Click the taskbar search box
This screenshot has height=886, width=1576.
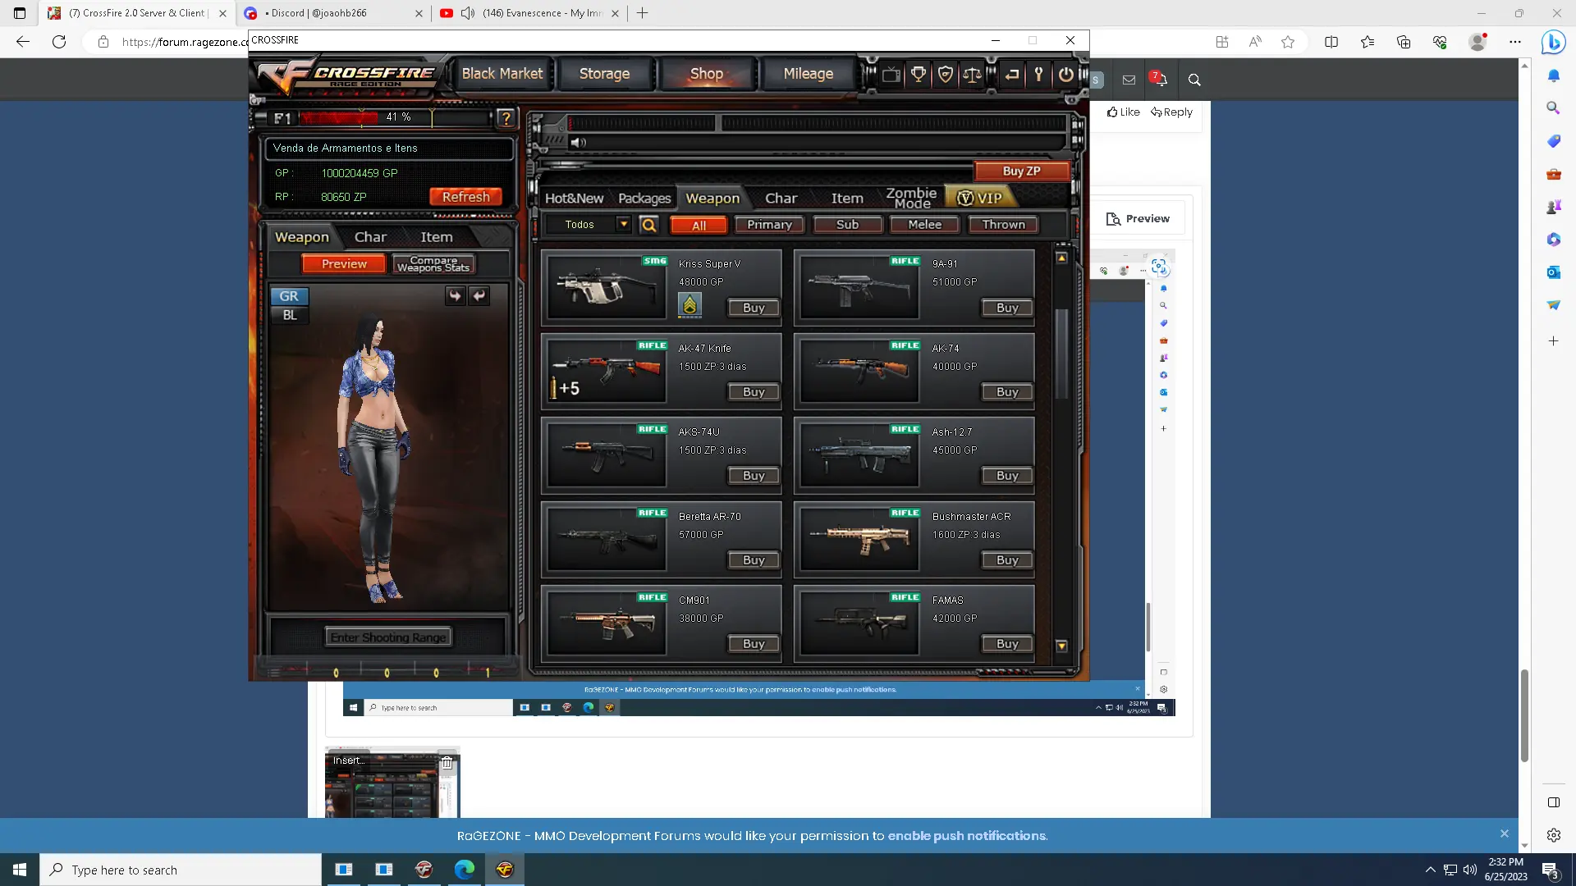[181, 870]
